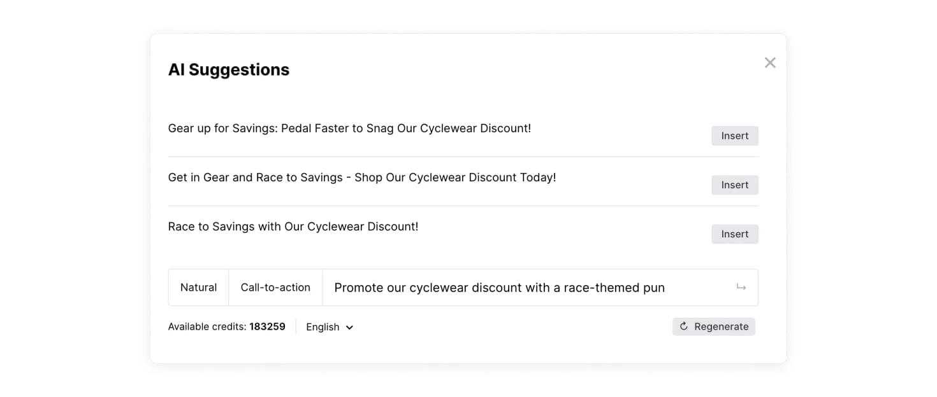This screenshot has width=937, height=397.
Task: Click the 'Gear up for Savings' suggestion text
Action: point(349,129)
